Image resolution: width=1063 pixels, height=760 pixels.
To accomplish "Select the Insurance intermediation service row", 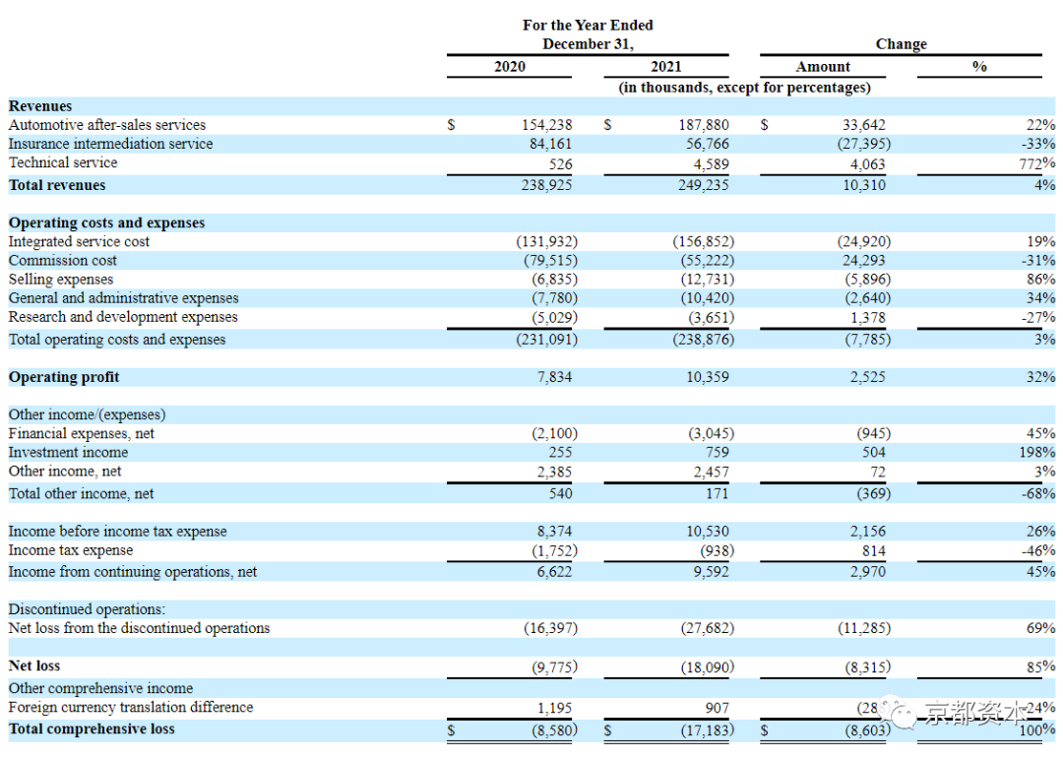I will (531, 144).
